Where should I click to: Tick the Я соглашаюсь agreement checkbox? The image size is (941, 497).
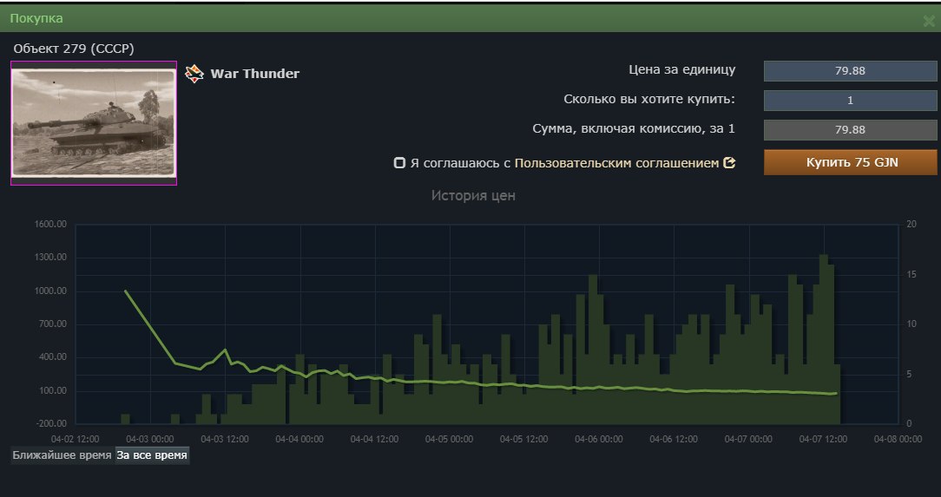(x=399, y=162)
